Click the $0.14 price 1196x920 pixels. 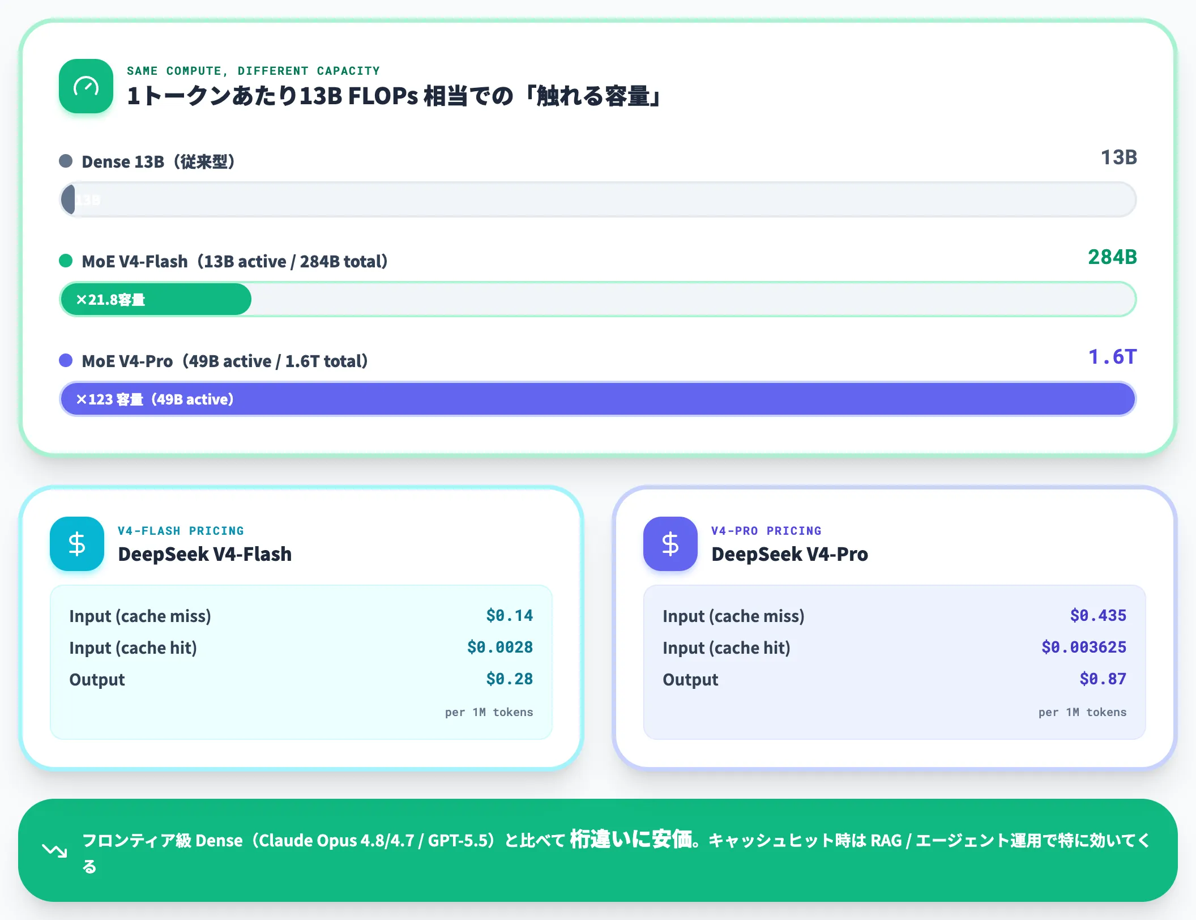509,615
